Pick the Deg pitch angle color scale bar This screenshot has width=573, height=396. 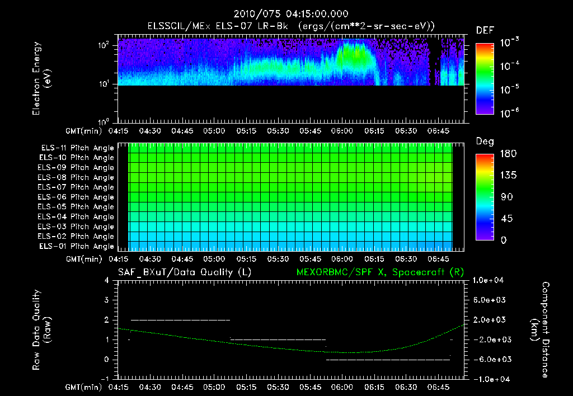[x=485, y=197]
